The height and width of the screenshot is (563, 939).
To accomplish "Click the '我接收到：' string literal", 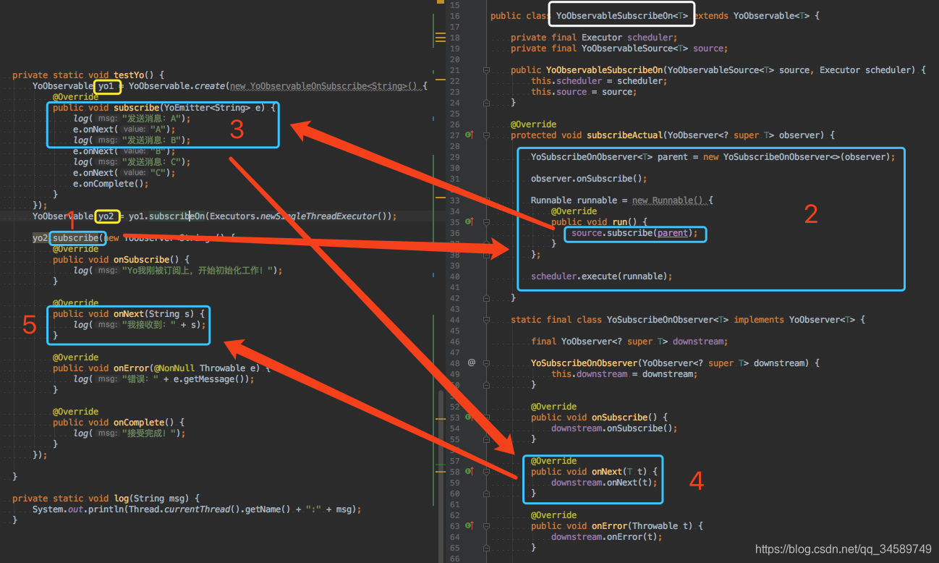I will 148,325.
